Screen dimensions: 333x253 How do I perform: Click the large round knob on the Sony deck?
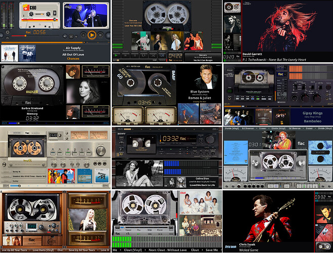pos(210,139)
